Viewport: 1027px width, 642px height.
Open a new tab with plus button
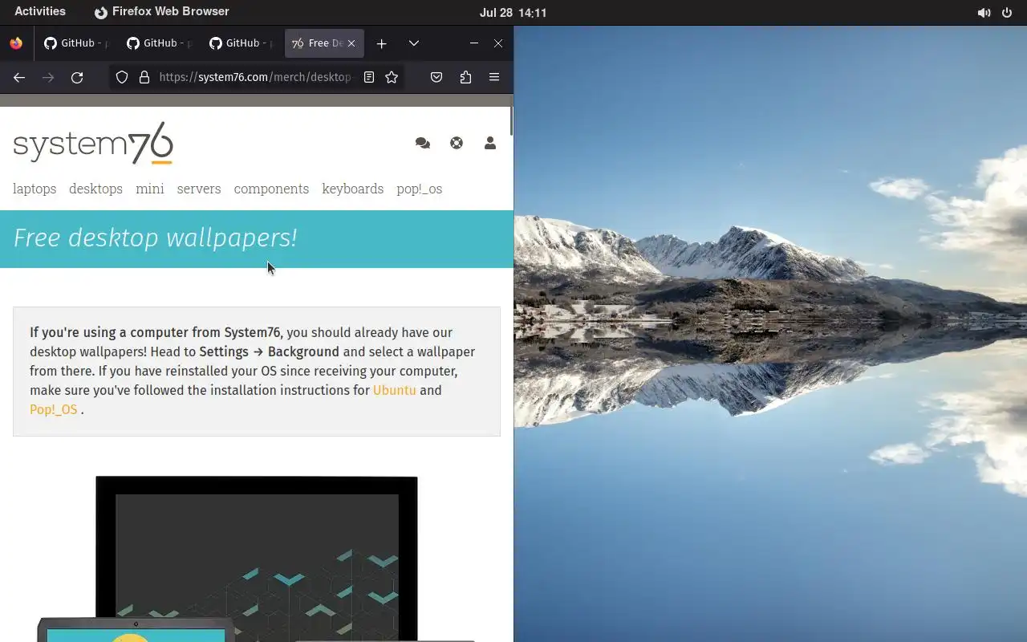(382, 43)
